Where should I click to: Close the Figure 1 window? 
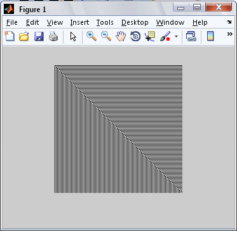[x=219, y=8]
